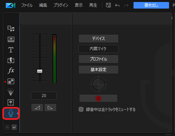
Task: Save the project with floppy icon
Action: click(108, 5)
